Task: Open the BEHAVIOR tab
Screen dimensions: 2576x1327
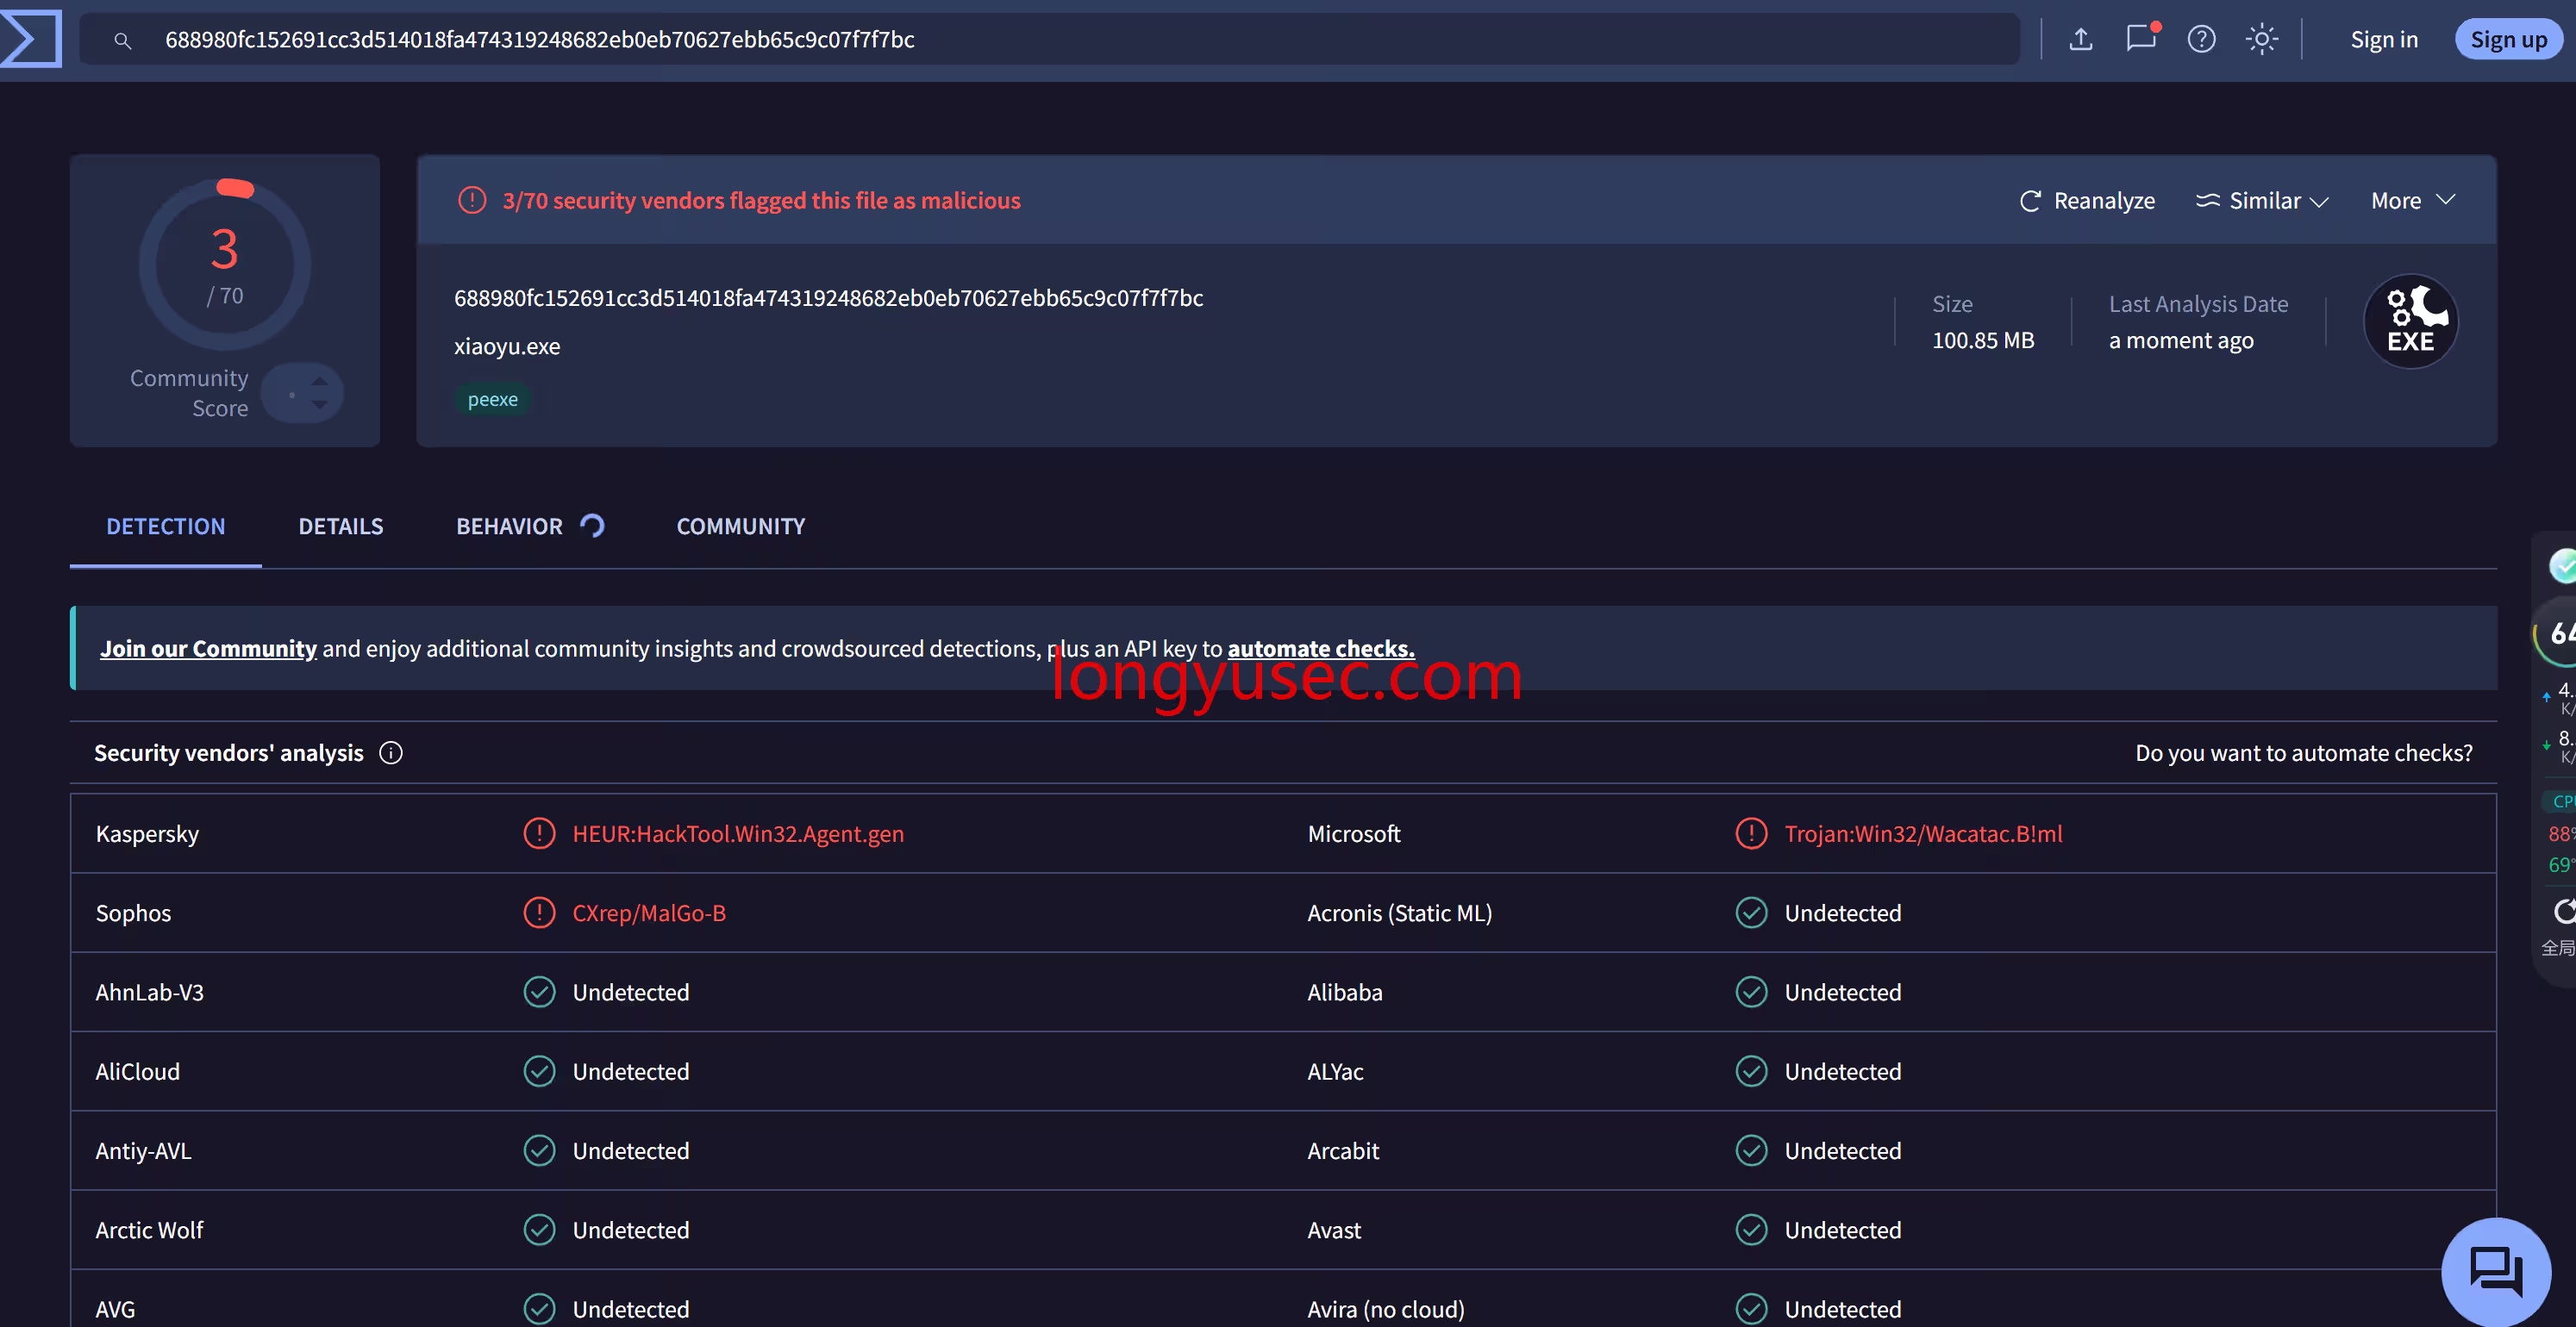Action: [530, 526]
